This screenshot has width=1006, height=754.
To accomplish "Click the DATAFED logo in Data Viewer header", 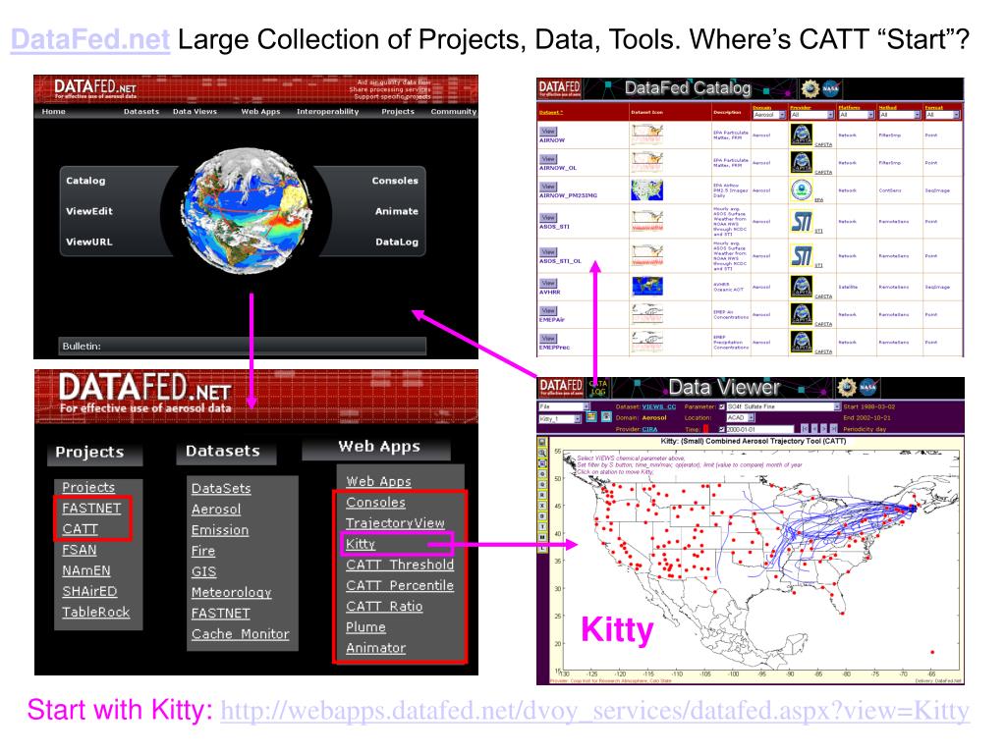I will [561, 388].
